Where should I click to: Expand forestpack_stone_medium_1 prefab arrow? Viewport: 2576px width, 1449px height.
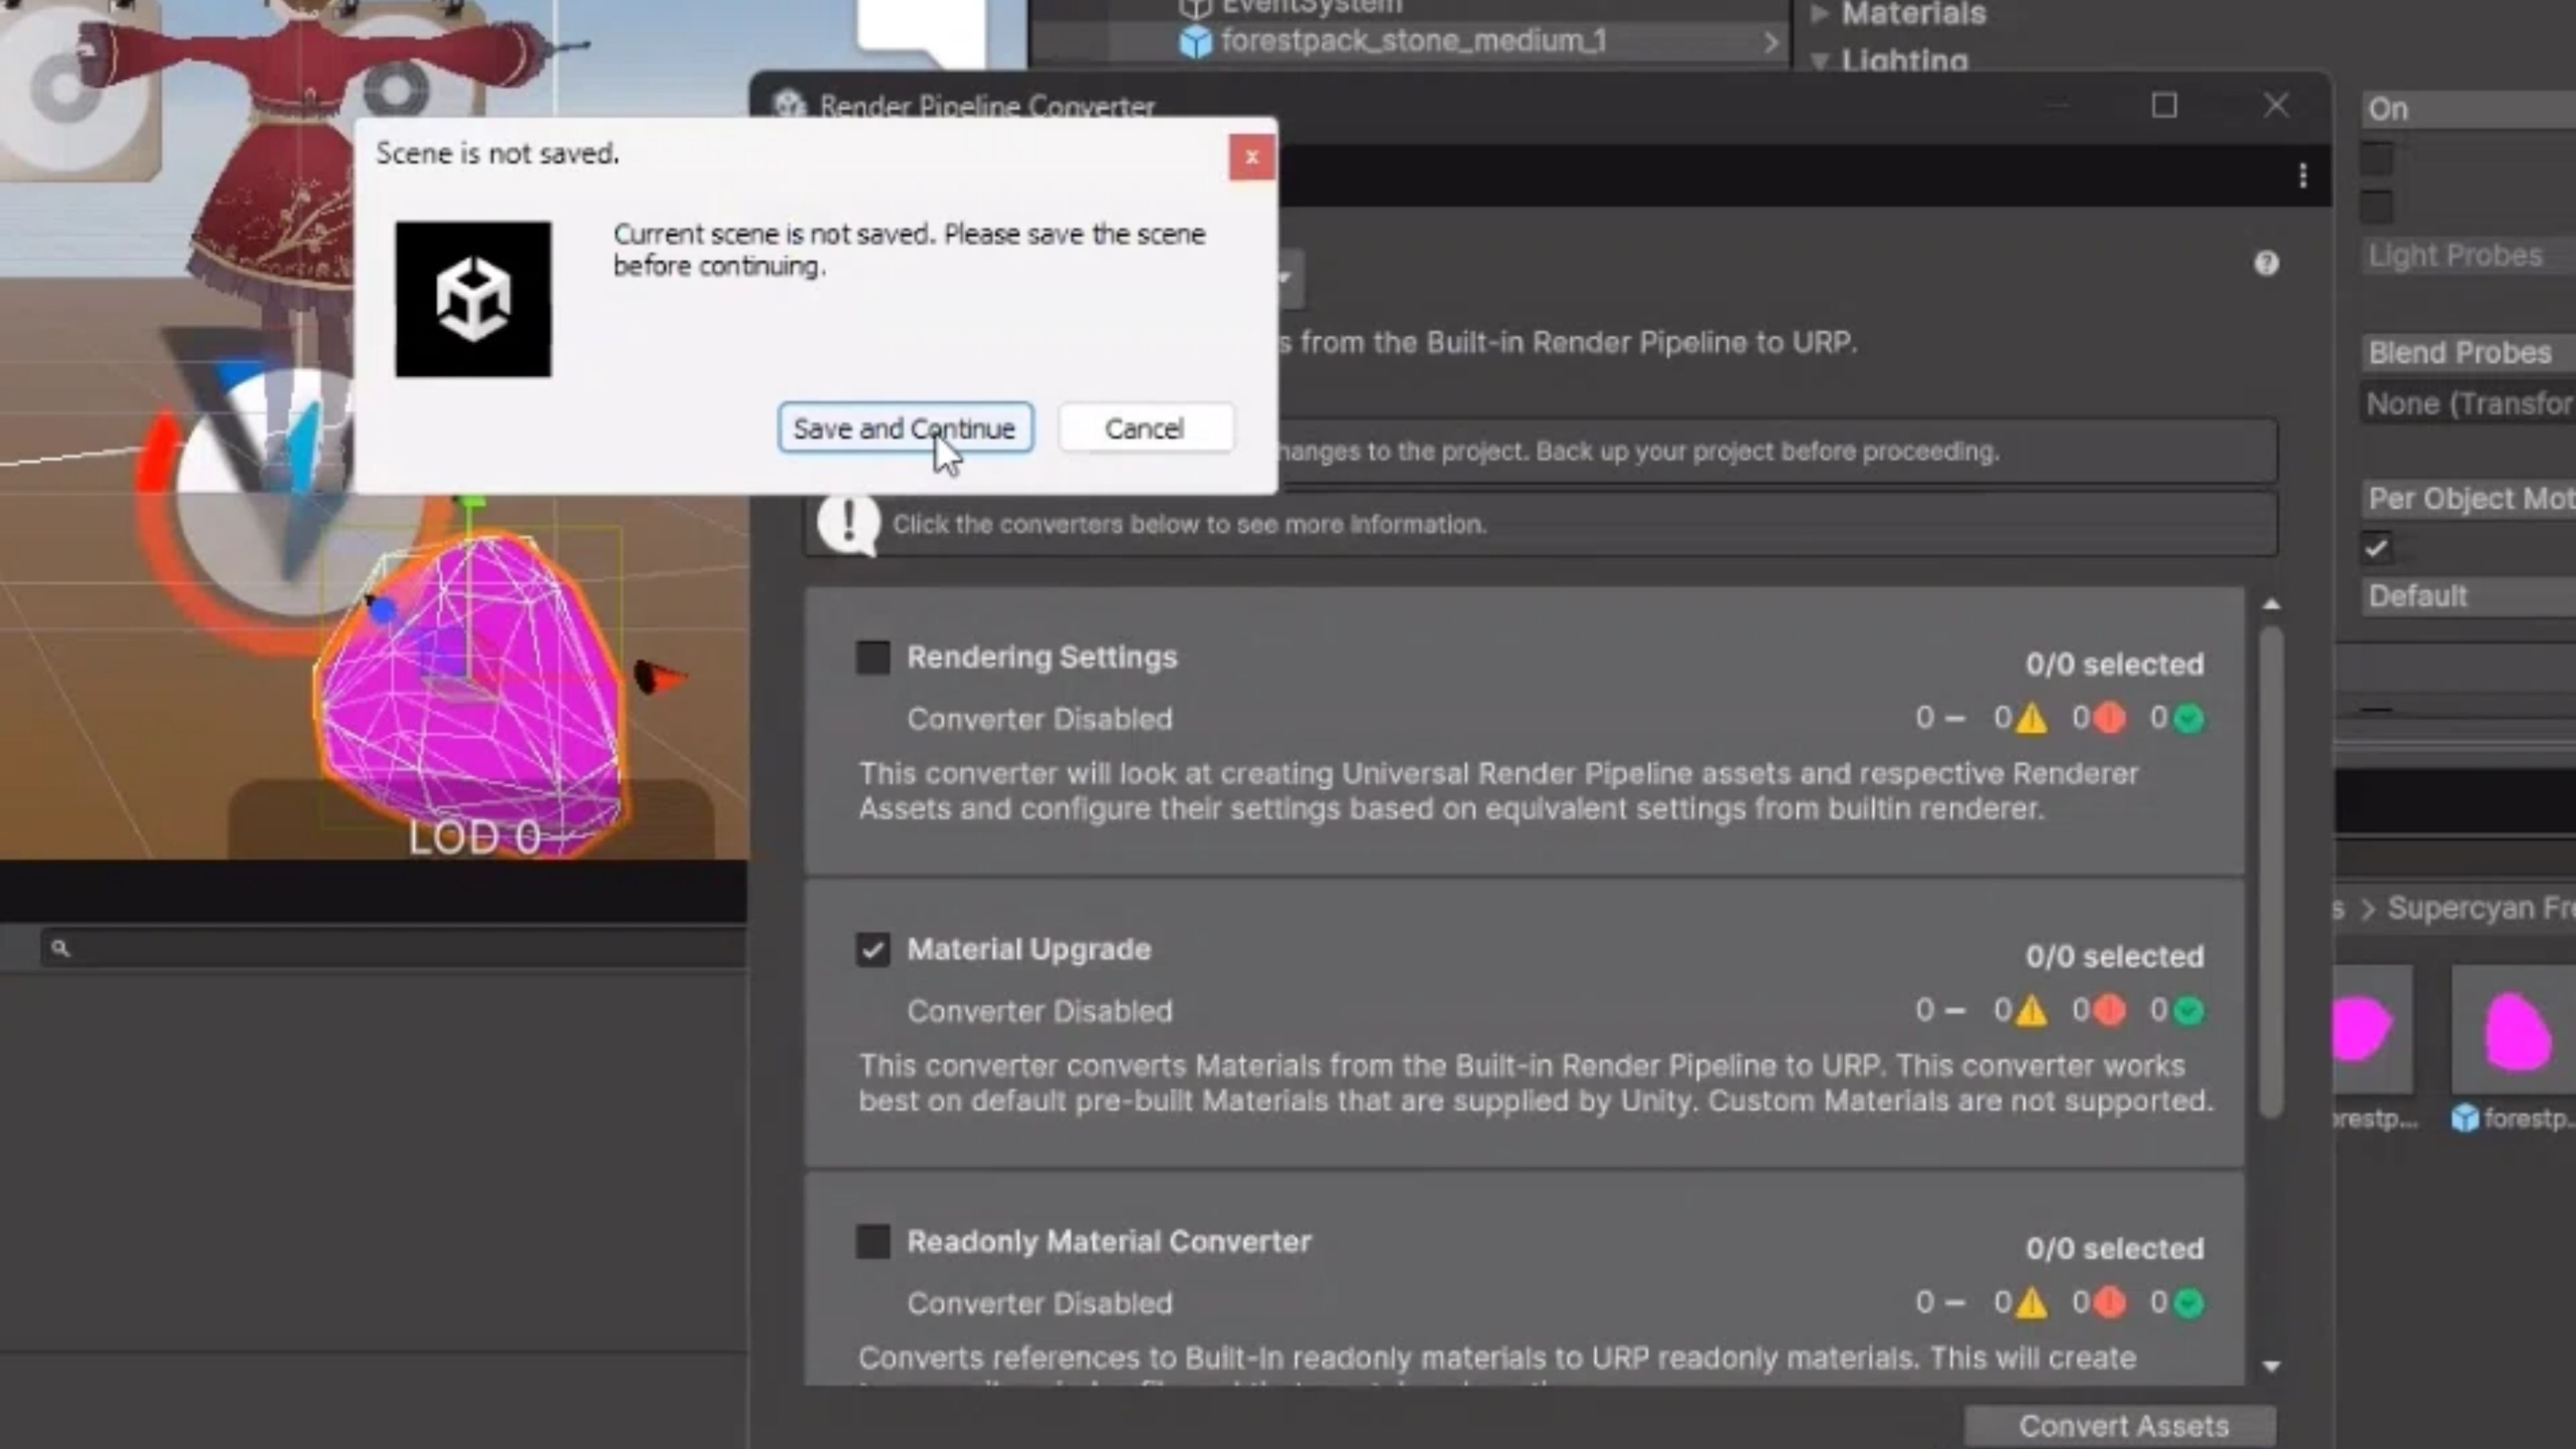1770,42
